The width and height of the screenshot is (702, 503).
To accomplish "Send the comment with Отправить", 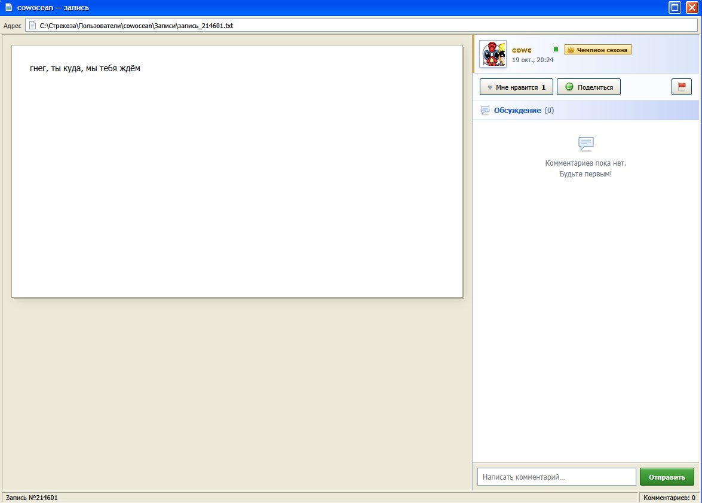I will (667, 477).
